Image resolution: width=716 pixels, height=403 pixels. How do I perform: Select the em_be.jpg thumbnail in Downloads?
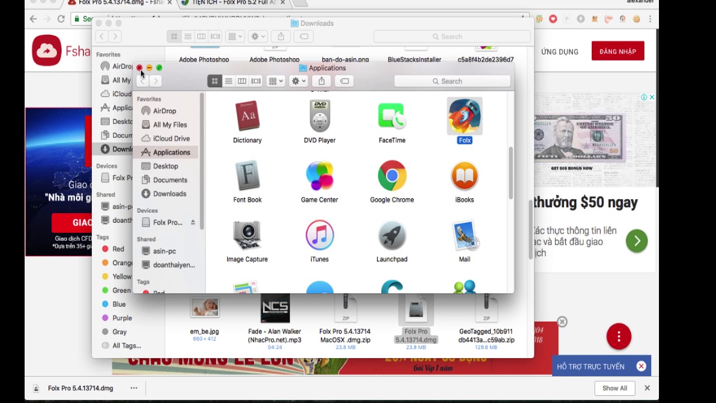click(x=204, y=308)
